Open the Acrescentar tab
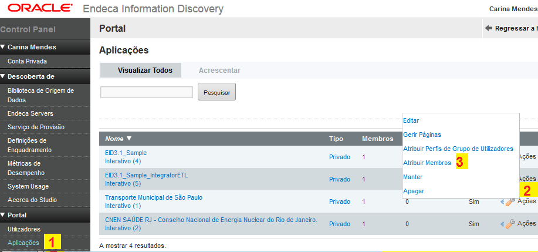 219,70
